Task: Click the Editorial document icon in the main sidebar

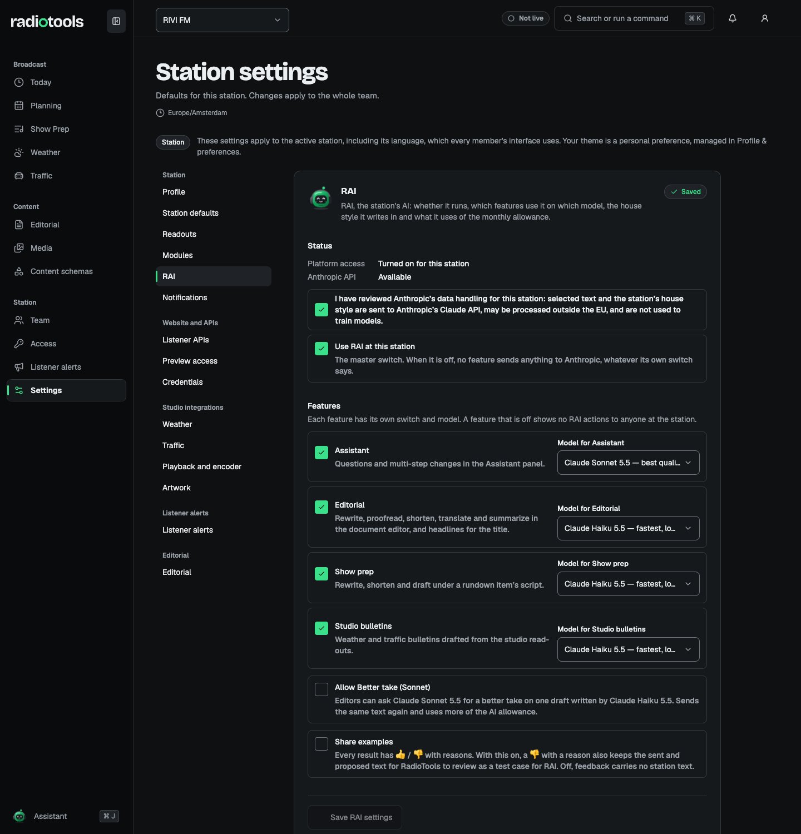Action: pos(19,225)
